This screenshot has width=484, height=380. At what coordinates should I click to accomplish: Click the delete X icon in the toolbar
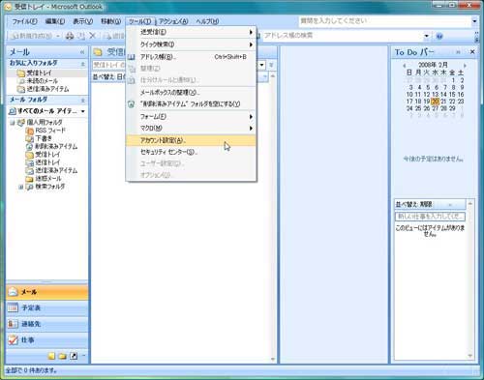click(x=92, y=36)
